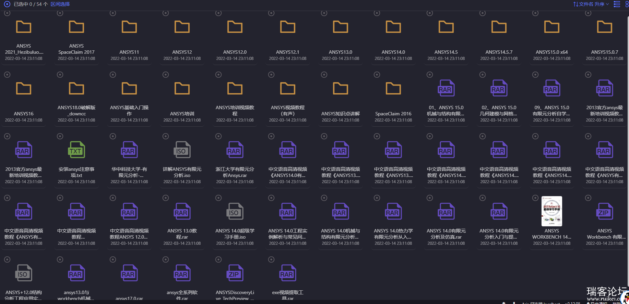This screenshot has height=304, width=629.
Task: Check the ANSYS 2021_Hezibuluo folder selection circle
Action: tap(7, 13)
